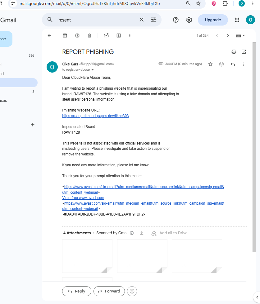This screenshot has width=260, height=304.
Task: Open the third attachment thumbnail
Action: click(x=197, y=256)
